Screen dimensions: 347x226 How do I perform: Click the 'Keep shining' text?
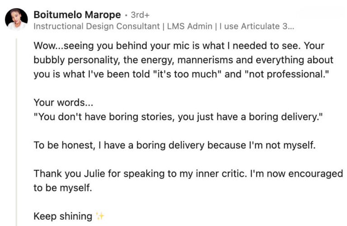tap(63, 216)
